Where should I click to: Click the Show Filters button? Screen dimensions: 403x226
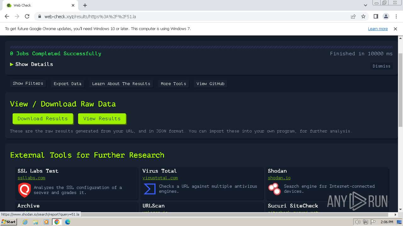coord(28,83)
